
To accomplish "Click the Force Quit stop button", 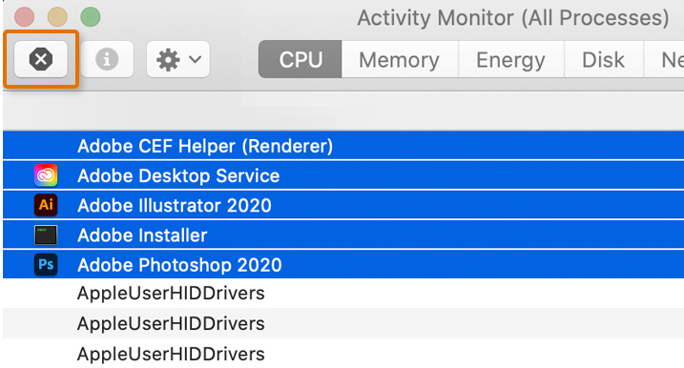I will pos(41,59).
